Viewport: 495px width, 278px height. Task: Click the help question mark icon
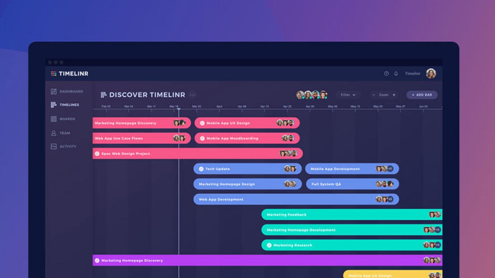click(386, 74)
